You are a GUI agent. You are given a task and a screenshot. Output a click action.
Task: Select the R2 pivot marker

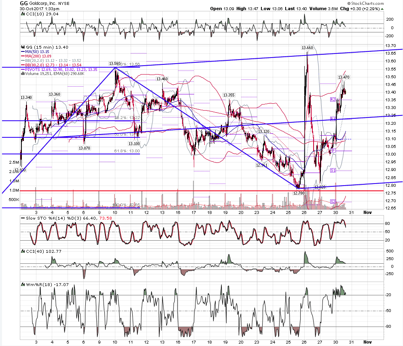tap(333, 99)
